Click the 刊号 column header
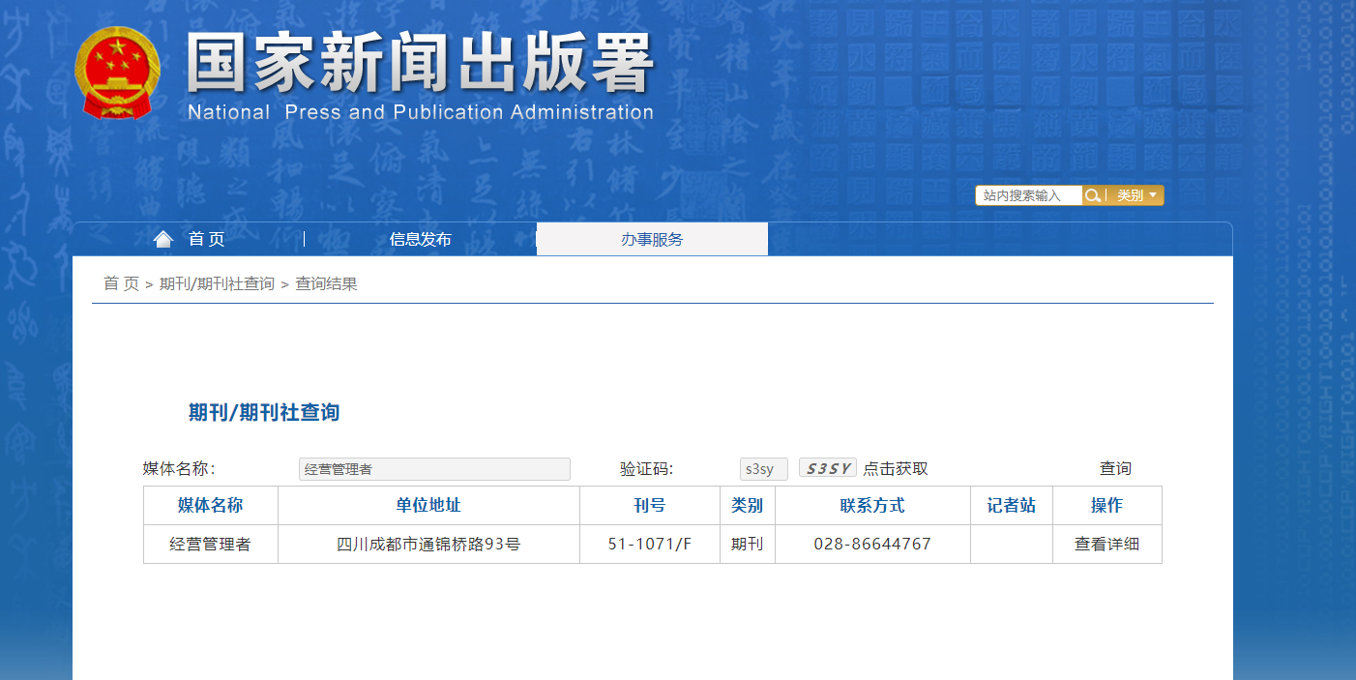The height and width of the screenshot is (680, 1356). (650, 505)
